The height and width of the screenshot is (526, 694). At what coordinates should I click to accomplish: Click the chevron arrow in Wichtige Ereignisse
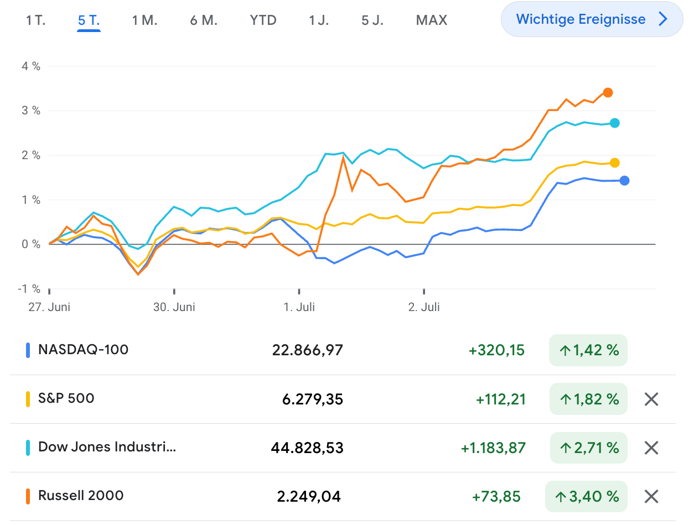663,19
